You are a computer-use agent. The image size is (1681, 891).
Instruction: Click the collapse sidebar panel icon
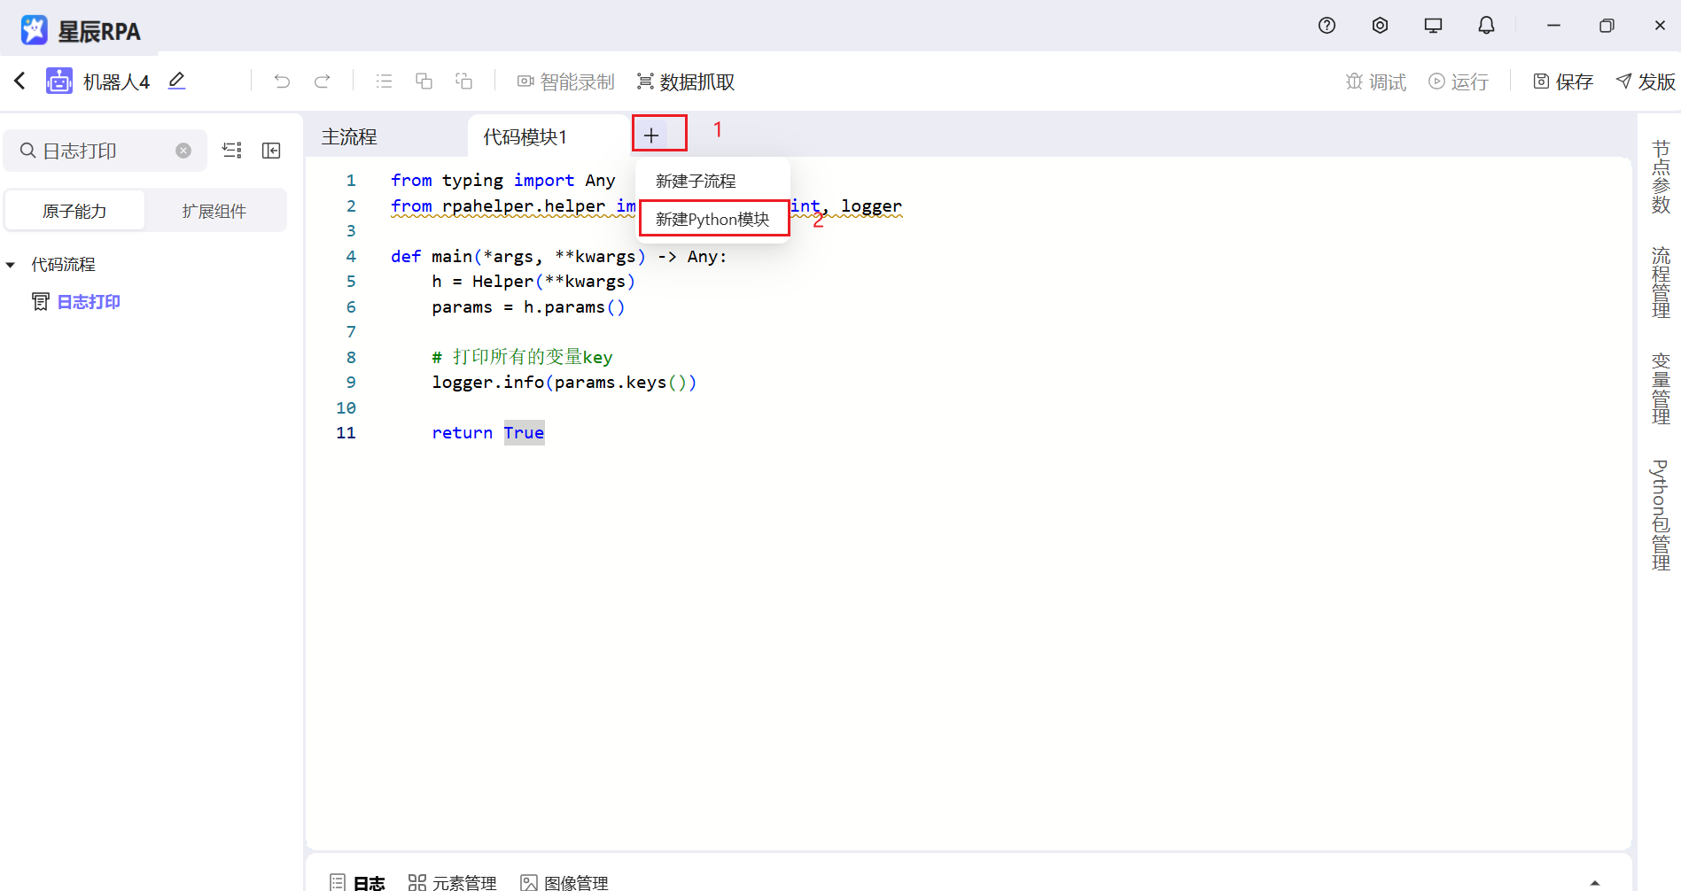click(271, 151)
